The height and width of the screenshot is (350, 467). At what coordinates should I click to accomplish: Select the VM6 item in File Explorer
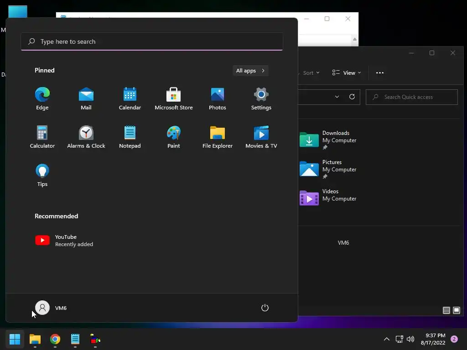pos(343,243)
